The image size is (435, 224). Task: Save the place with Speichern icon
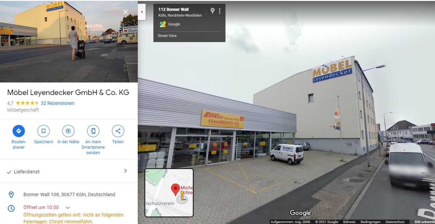tap(44, 131)
